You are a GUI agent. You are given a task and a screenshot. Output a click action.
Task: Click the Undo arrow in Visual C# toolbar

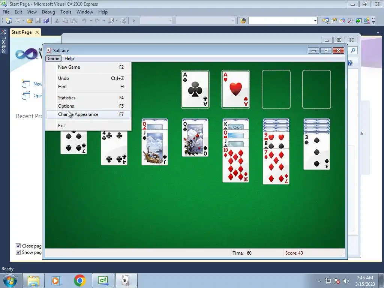[x=84, y=21]
